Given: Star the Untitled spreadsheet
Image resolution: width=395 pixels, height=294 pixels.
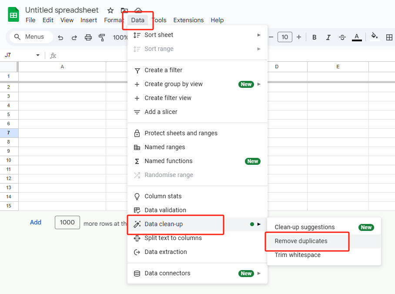Looking at the screenshot, I should (x=110, y=10).
